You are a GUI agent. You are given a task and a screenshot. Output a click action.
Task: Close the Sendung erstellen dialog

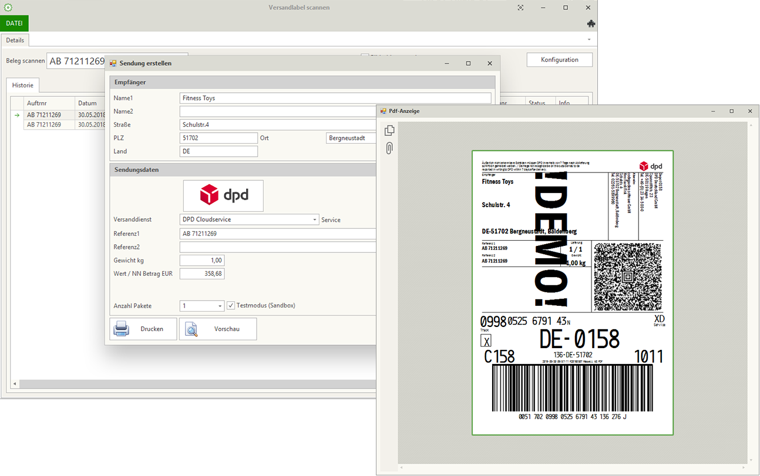pos(490,63)
